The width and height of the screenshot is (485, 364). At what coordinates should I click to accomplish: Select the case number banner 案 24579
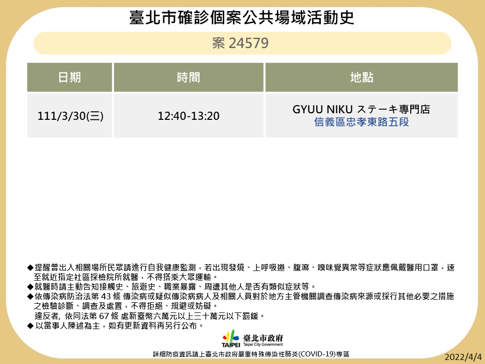point(242,43)
